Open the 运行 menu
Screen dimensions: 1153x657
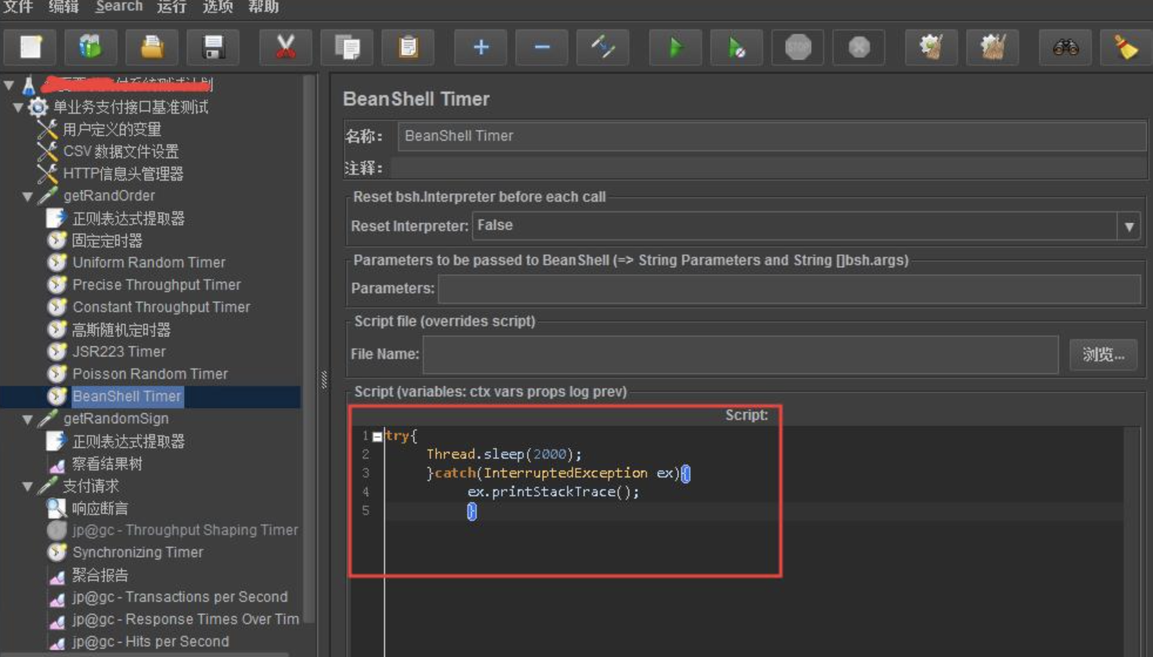172,6
